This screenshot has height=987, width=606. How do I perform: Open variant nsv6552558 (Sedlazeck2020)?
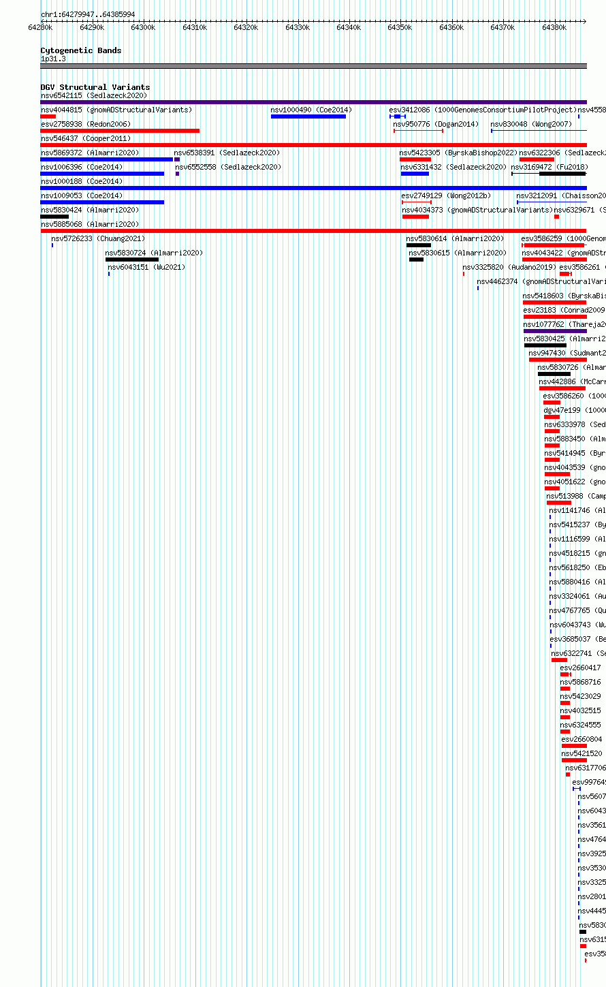tap(227, 167)
